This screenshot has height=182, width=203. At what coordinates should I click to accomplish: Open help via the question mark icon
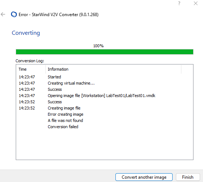pyautogui.click(x=179, y=3)
